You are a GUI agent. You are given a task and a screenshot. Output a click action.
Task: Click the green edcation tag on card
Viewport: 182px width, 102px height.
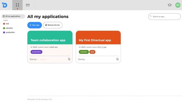(x=84, y=52)
